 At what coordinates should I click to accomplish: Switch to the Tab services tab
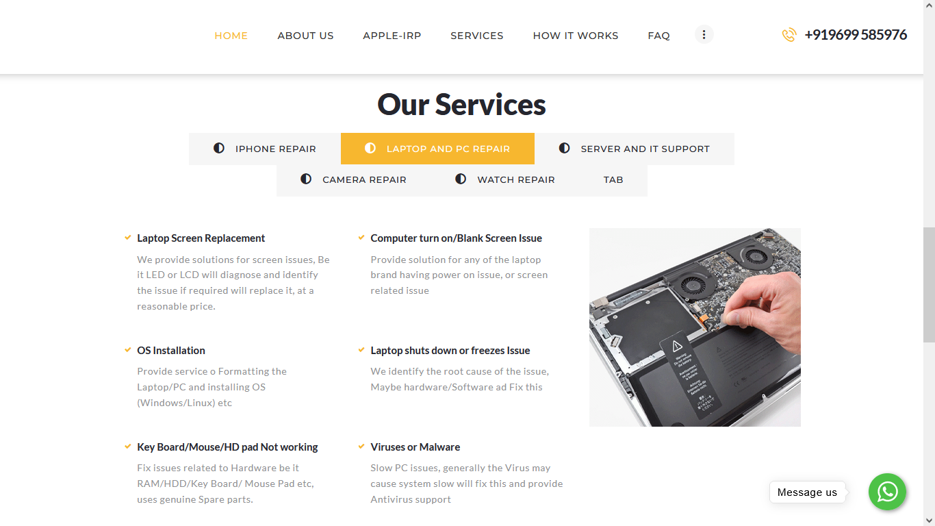[x=613, y=179]
